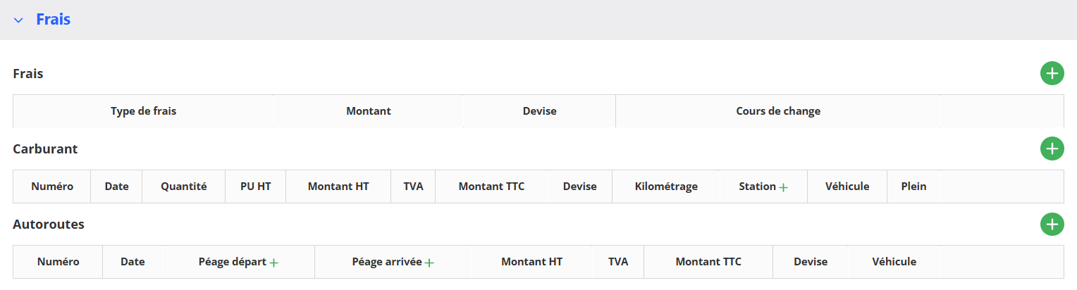Click Montant header in Frais table
The height and width of the screenshot is (290, 1077).
point(369,111)
